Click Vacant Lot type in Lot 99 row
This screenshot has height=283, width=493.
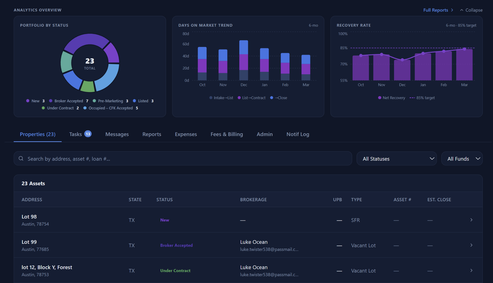click(x=363, y=245)
